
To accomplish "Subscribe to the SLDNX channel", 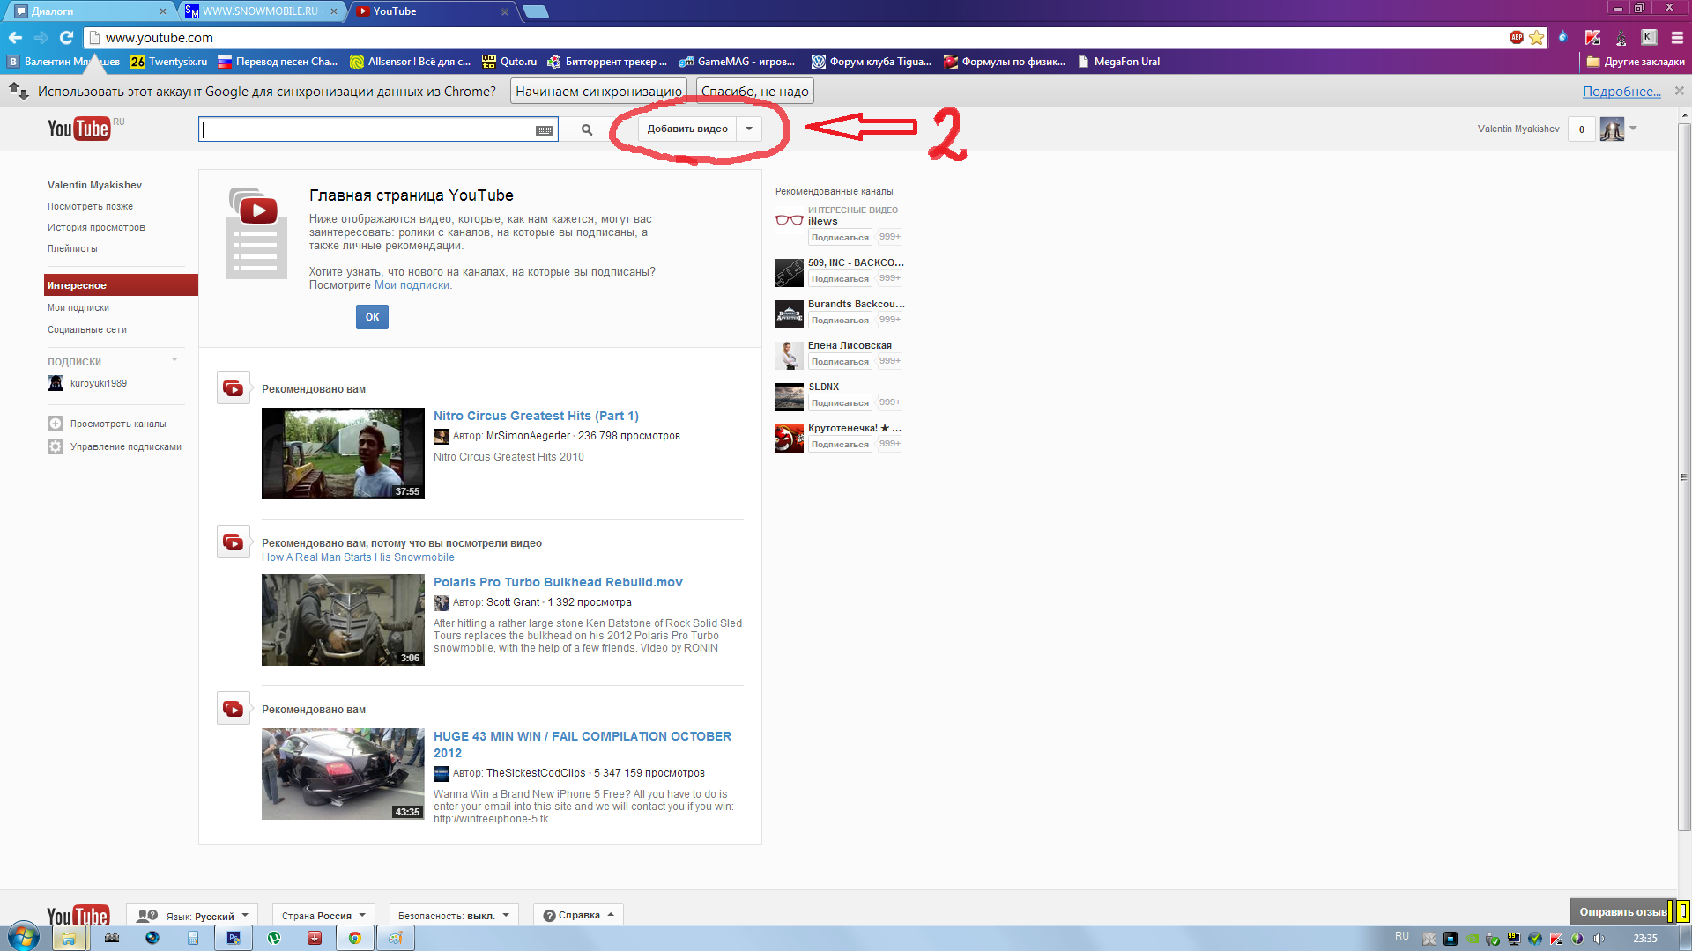I will [840, 403].
